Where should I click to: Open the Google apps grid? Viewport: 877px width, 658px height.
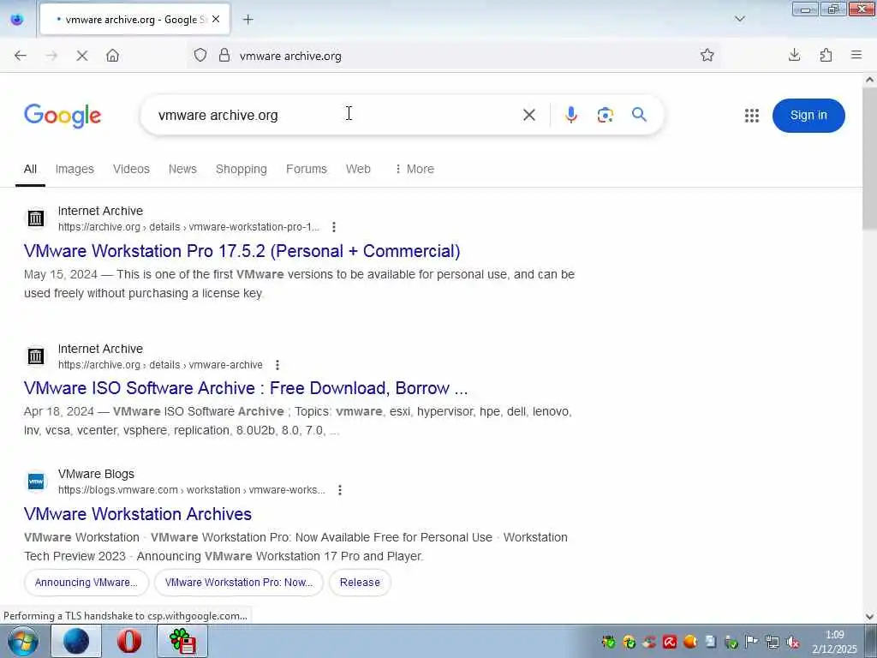(x=752, y=116)
